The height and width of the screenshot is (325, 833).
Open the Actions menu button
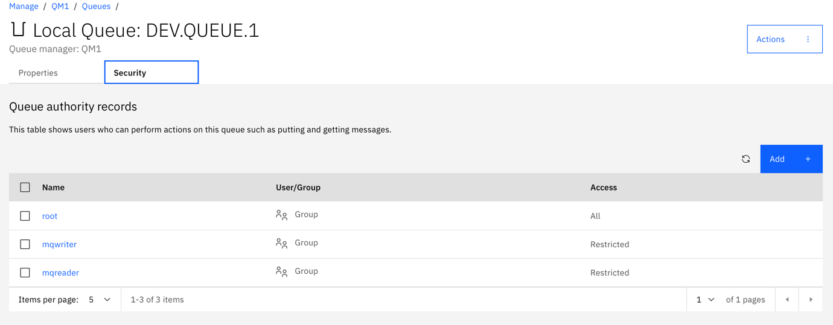click(785, 39)
